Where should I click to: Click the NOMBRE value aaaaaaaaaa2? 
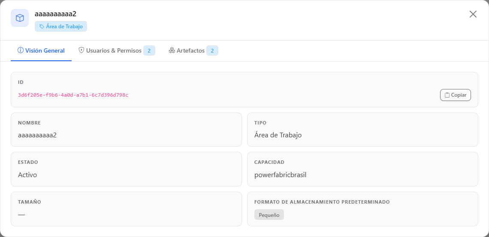point(37,135)
